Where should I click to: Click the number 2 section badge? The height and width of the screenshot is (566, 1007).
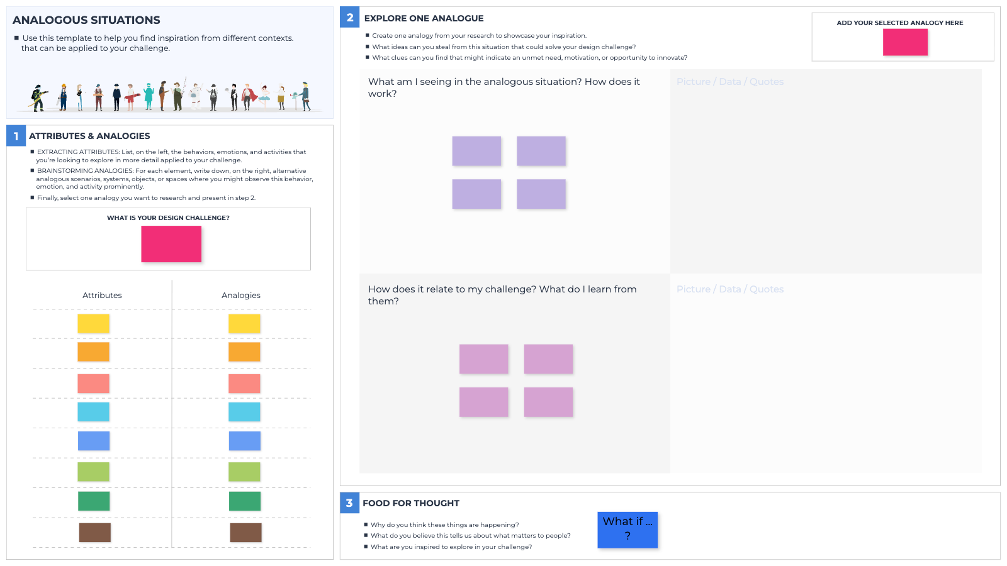[x=350, y=18]
